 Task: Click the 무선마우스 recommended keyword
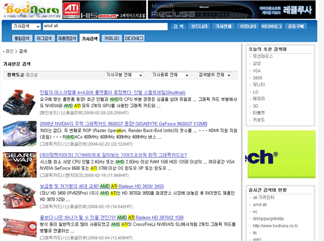pos(262,56)
